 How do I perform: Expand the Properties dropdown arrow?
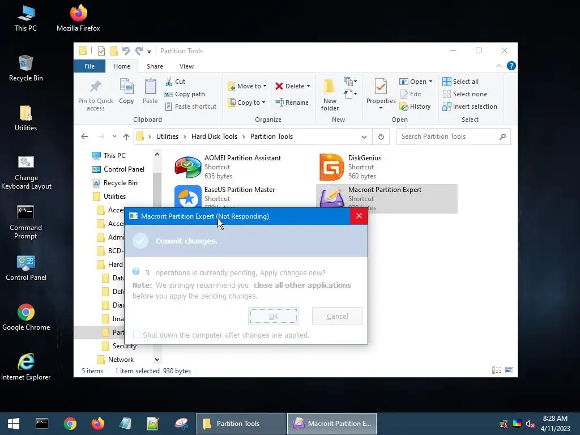(x=381, y=108)
